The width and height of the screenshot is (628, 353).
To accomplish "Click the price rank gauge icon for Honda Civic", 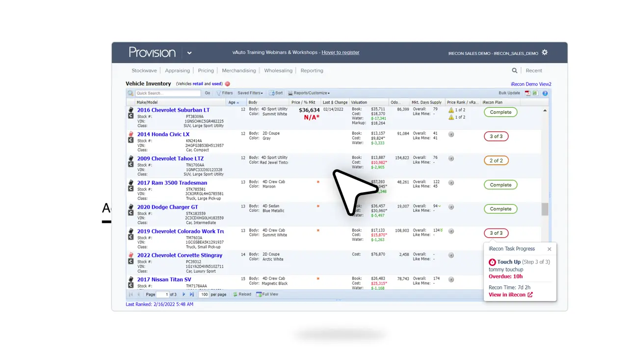I will click(x=451, y=134).
